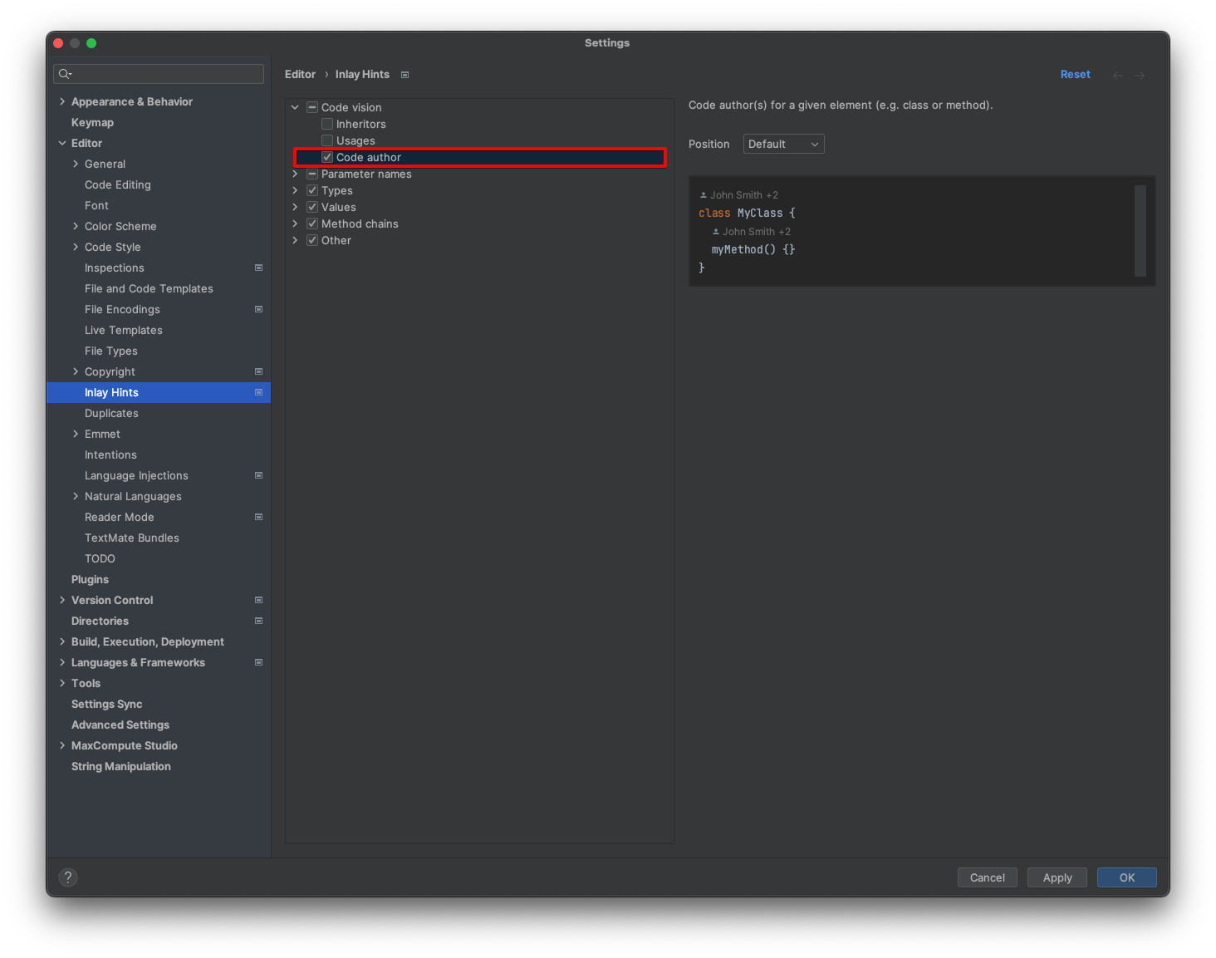Click the Reset link
This screenshot has width=1216, height=958.
click(x=1075, y=74)
